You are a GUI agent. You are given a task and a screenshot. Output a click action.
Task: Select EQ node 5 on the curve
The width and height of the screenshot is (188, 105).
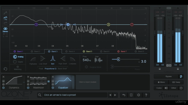(x=108, y=24)
